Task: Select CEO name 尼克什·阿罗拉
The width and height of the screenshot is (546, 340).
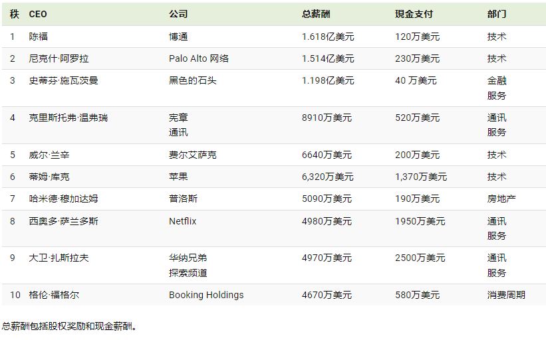Action: pos(59,58)
